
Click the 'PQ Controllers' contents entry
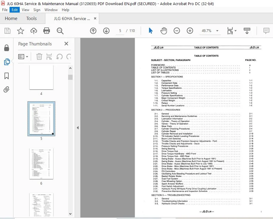click(x=168, y=171)
